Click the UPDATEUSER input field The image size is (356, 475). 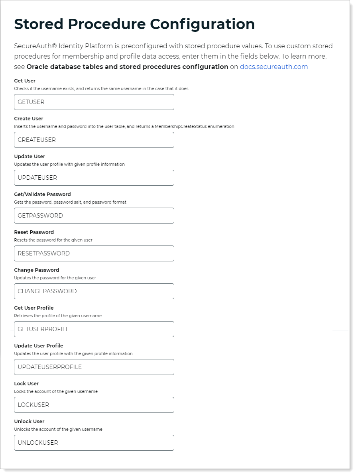point(94,178)
